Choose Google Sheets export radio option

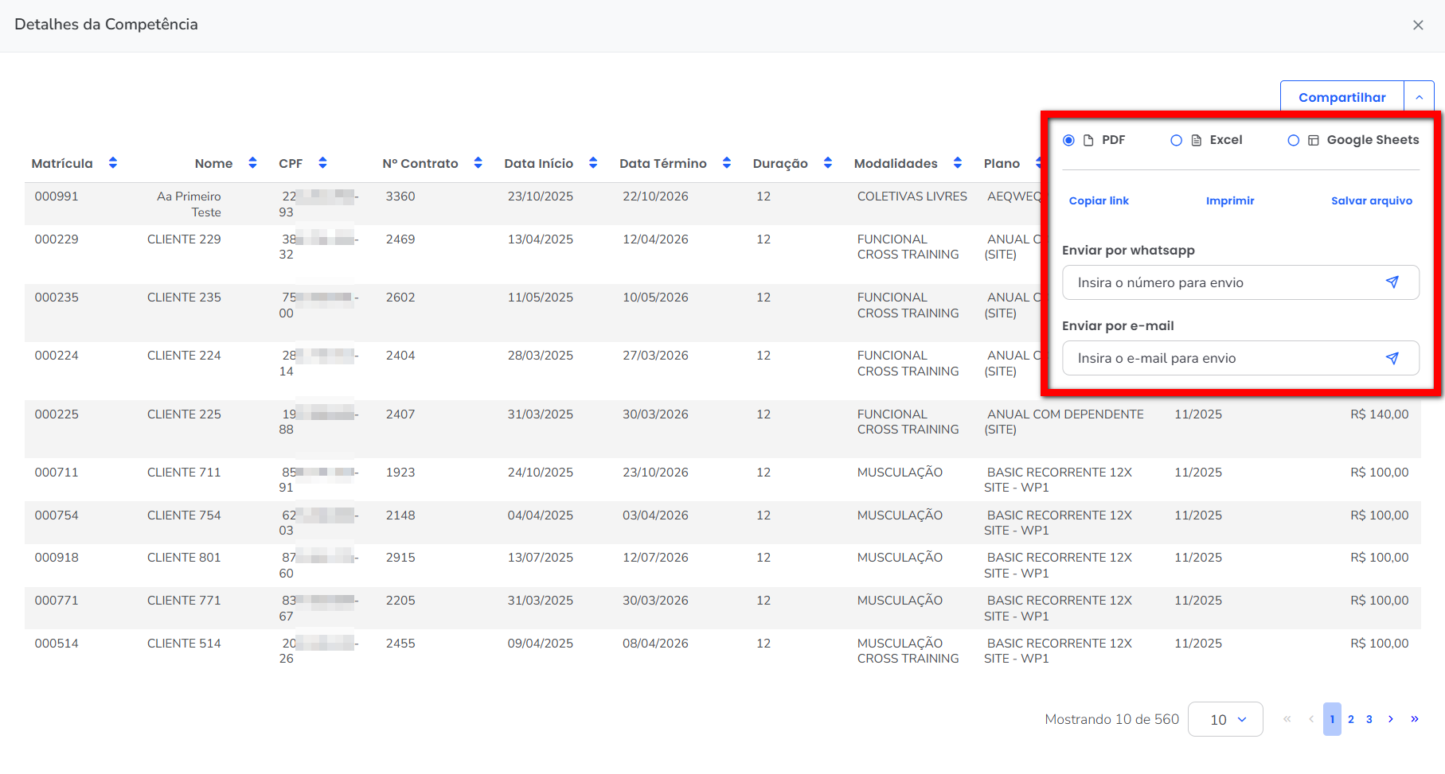tap(1293, 140)
